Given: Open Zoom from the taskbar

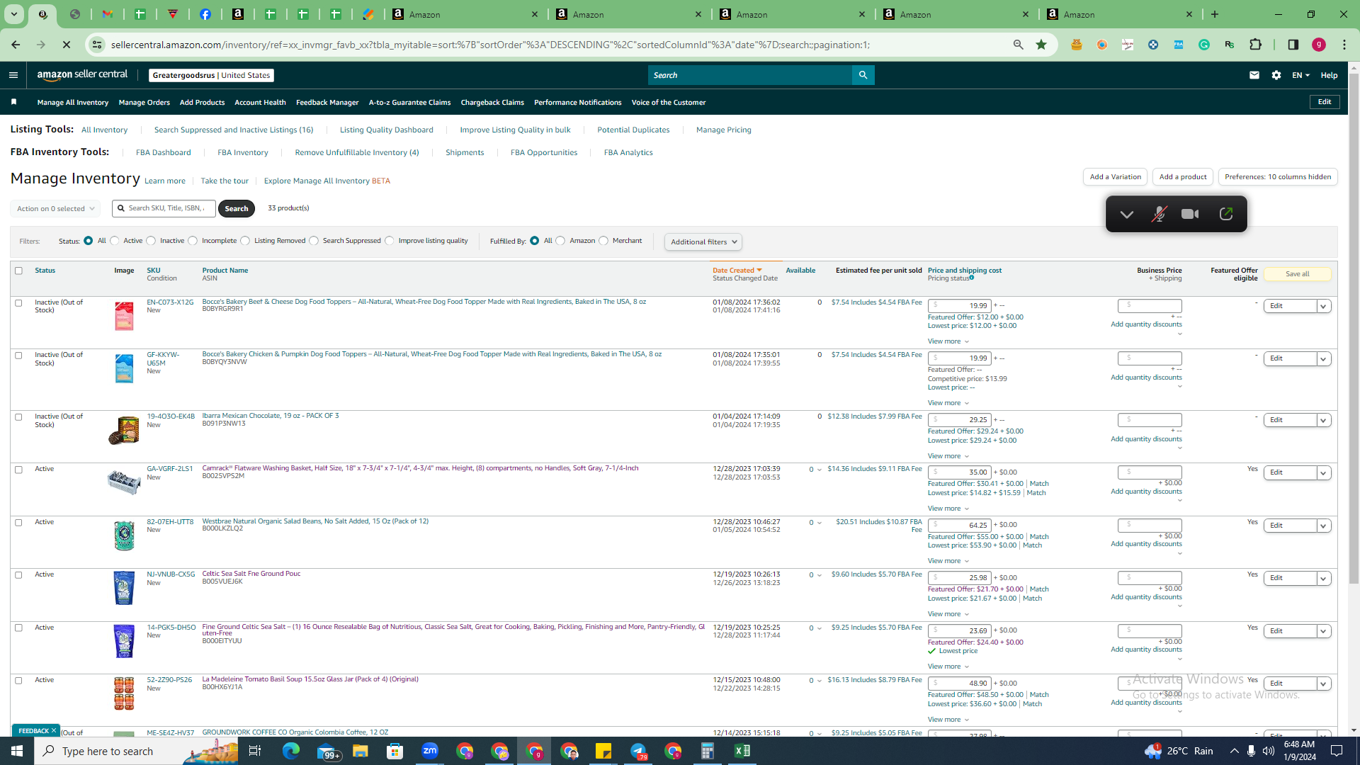Looking at the screenshot, I should [430, 751].
